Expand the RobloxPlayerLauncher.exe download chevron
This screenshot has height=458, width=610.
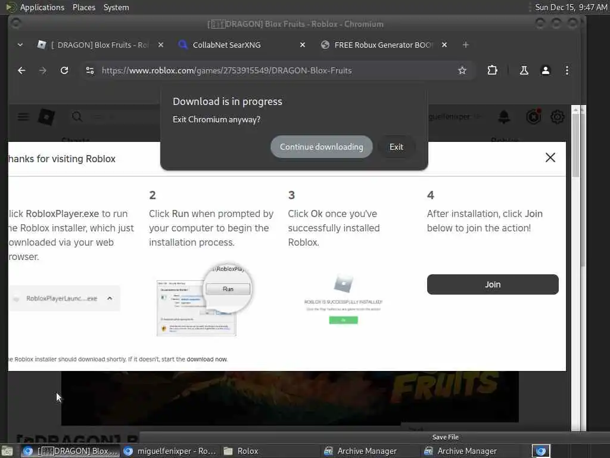point(110,298)
